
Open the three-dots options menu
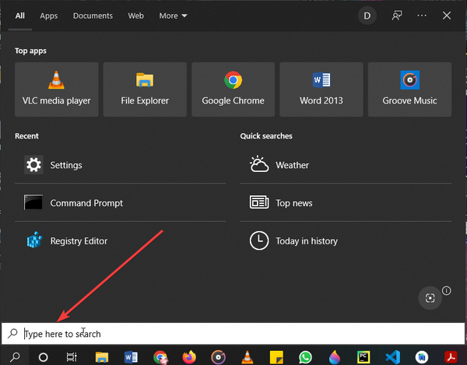pyautogui.click(x=422, y=16)
